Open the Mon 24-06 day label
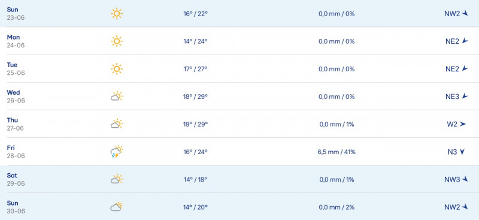This screenshot has width=479, height=220. (x=16, y=41)
